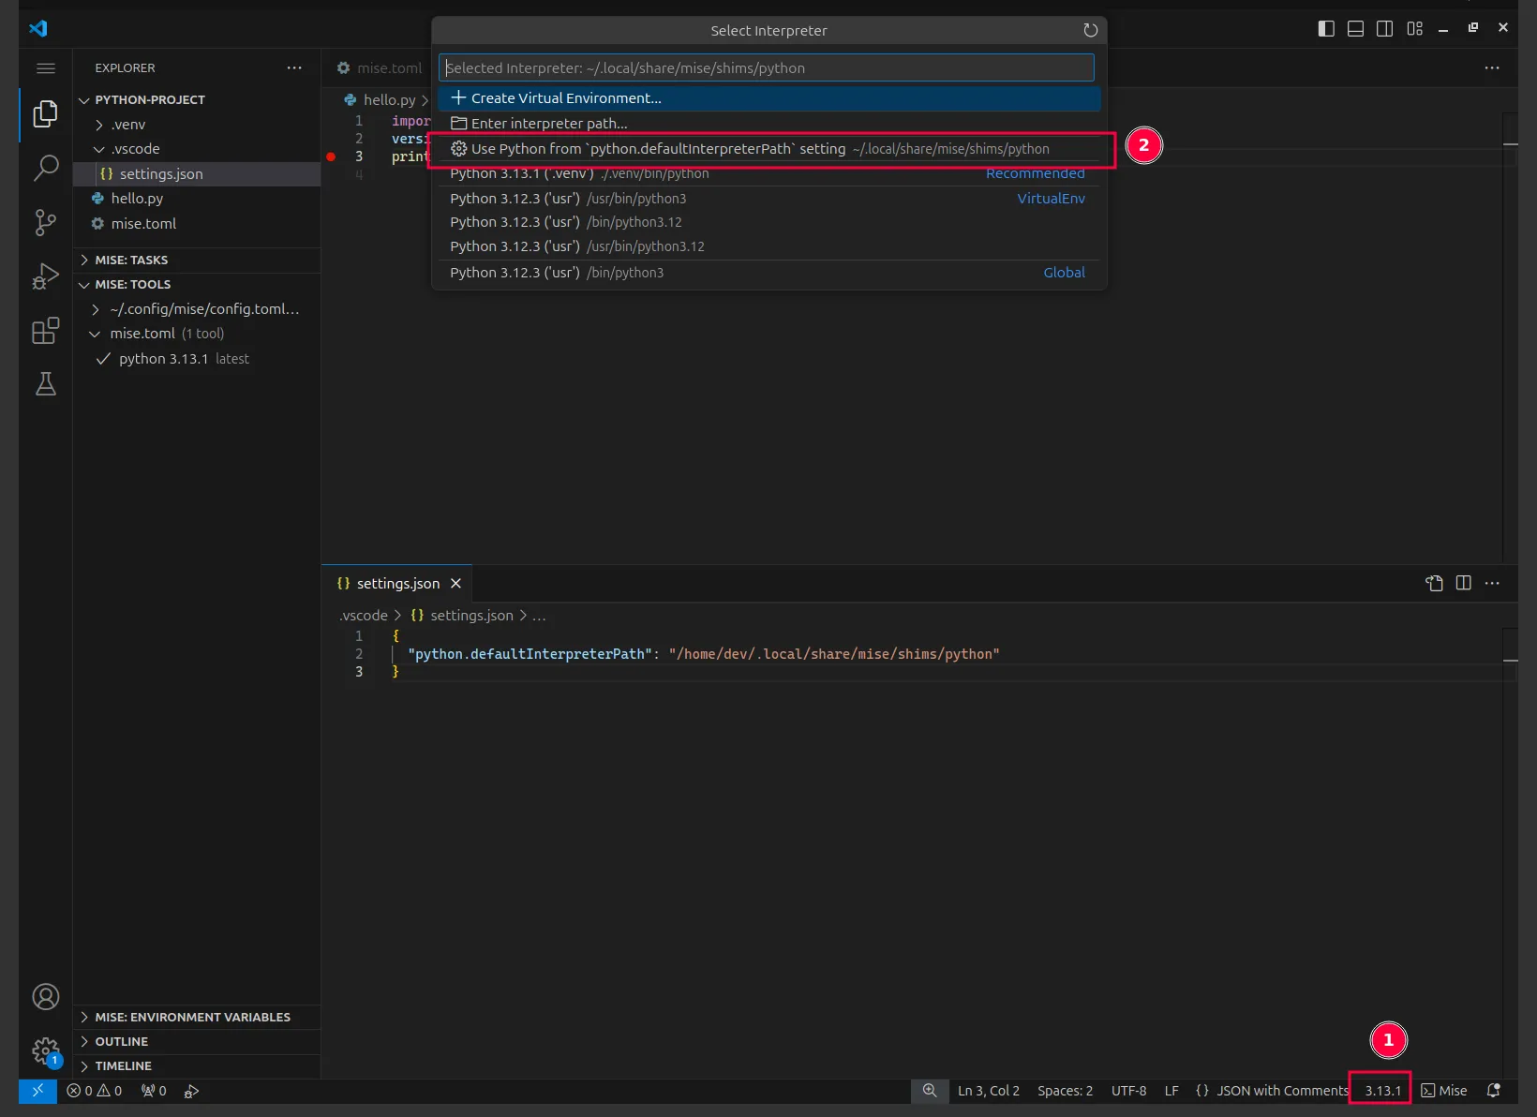Screen dimensions: 1537x1117
Task: Show errors and warnings in status bar
Action: click(94, 1091)
